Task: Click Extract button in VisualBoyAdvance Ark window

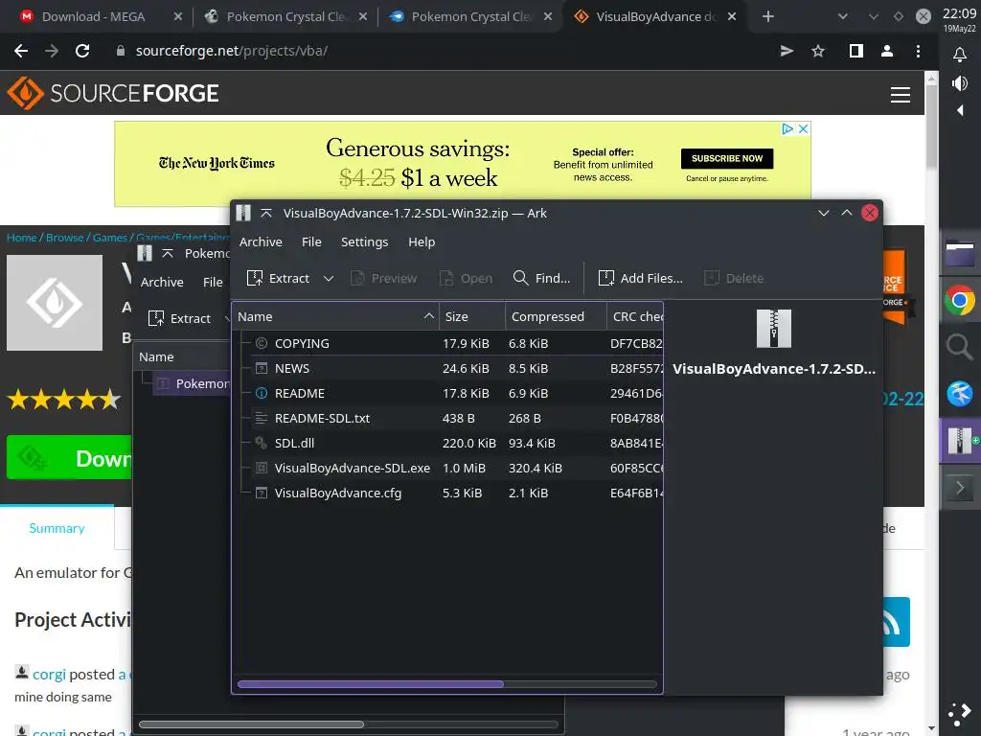Action: click(x=279, y=278)
